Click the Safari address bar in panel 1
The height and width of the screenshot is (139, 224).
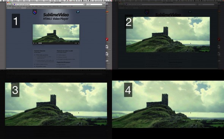pyautogui.click(x=49, y=5)
